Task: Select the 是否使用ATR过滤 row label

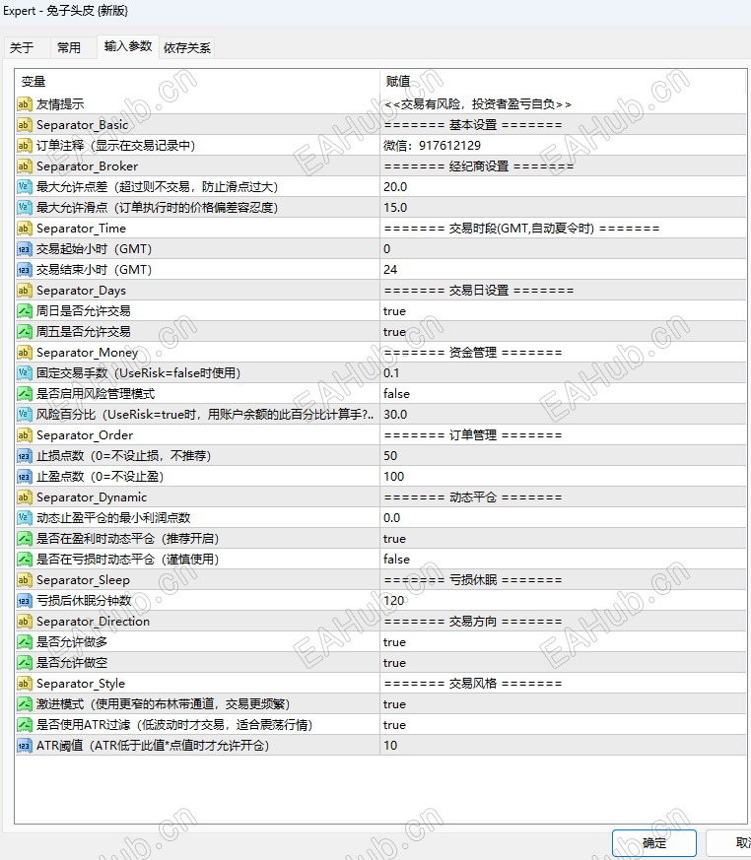Action: pyautogui.click(x=174, y=725)
